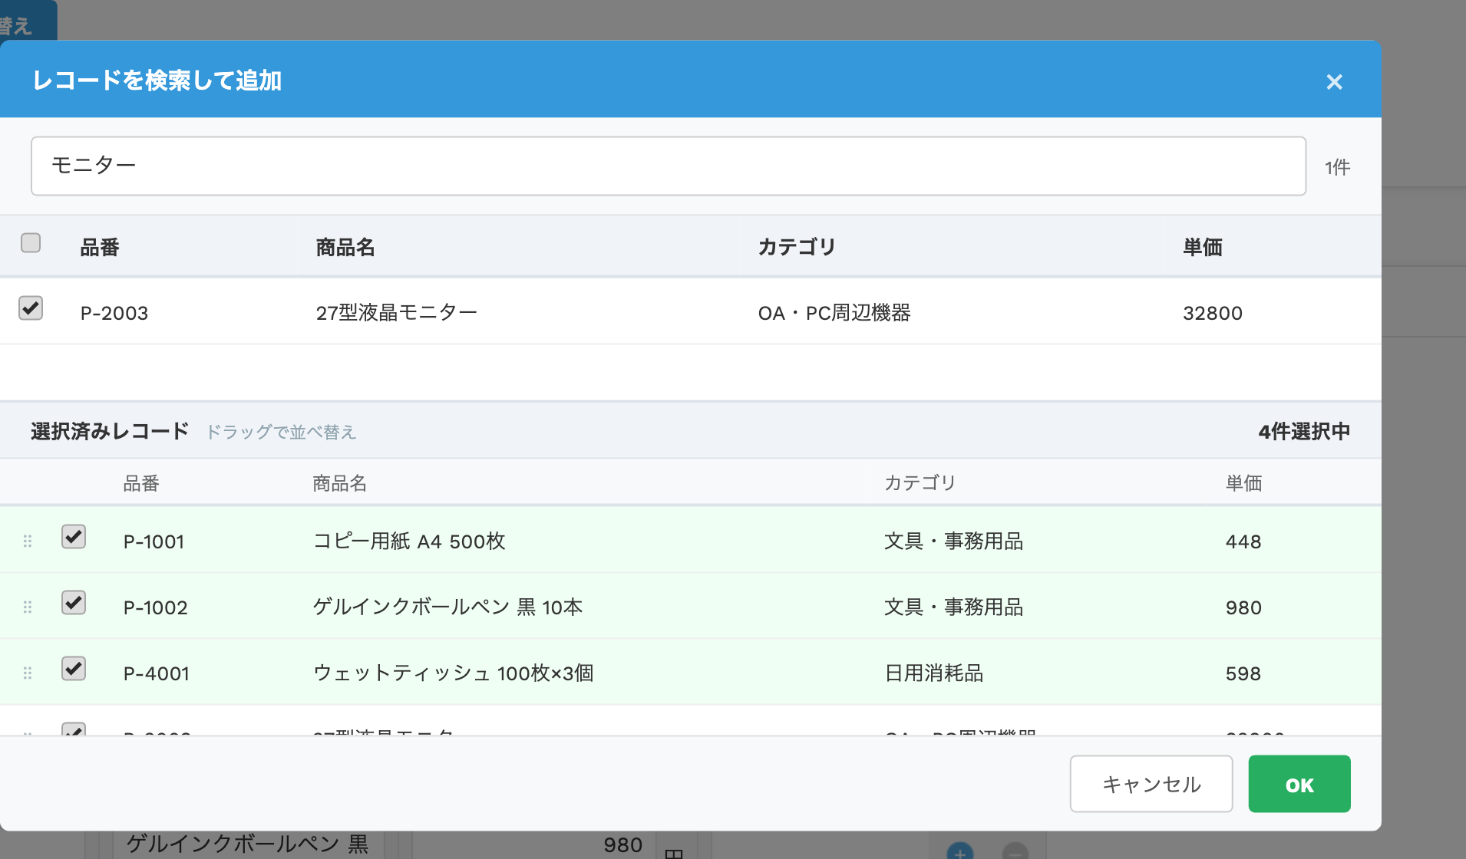The height and width of the screenshot is (859, 1466).
Task: Click the キャンセル button
Action: click(1151, 784)
